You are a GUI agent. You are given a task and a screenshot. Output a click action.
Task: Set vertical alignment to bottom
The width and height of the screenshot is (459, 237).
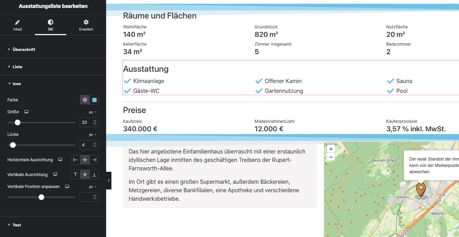(94, 174)
